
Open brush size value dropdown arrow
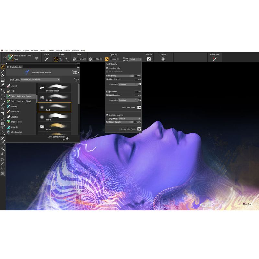pos(85,59)
